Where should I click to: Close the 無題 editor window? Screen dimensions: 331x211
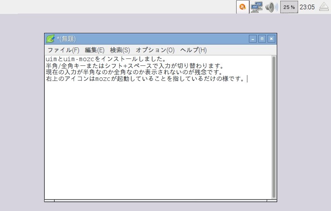click(x=271, y=39)
